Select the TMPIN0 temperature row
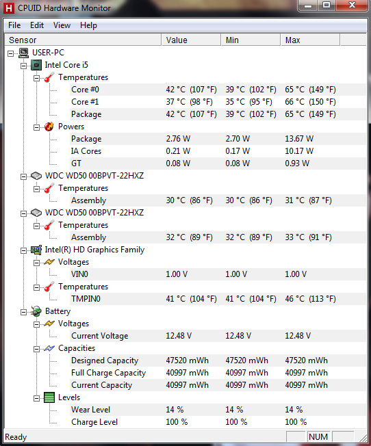The height and width of the screenshot is (446, 371). click(218, 299)
